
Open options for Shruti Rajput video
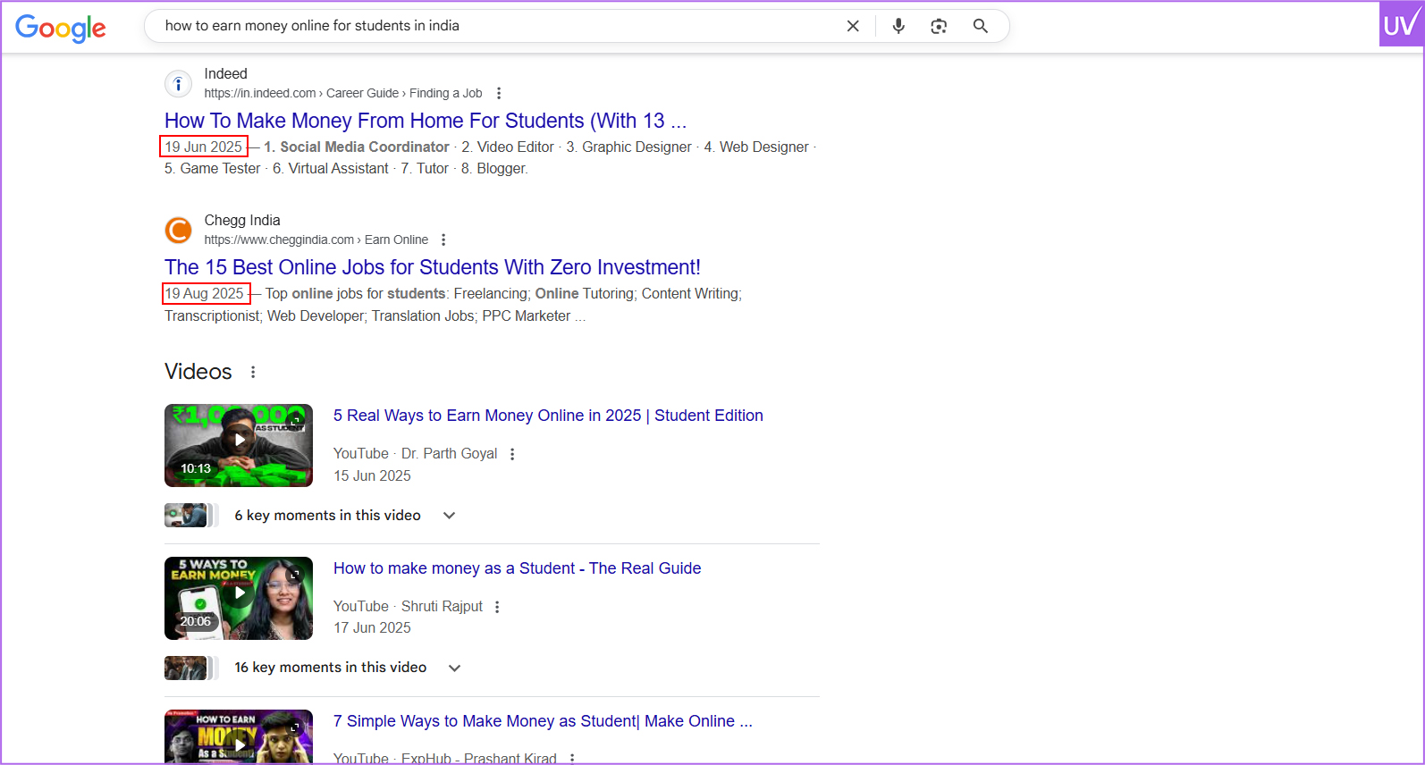coord(497,607)
